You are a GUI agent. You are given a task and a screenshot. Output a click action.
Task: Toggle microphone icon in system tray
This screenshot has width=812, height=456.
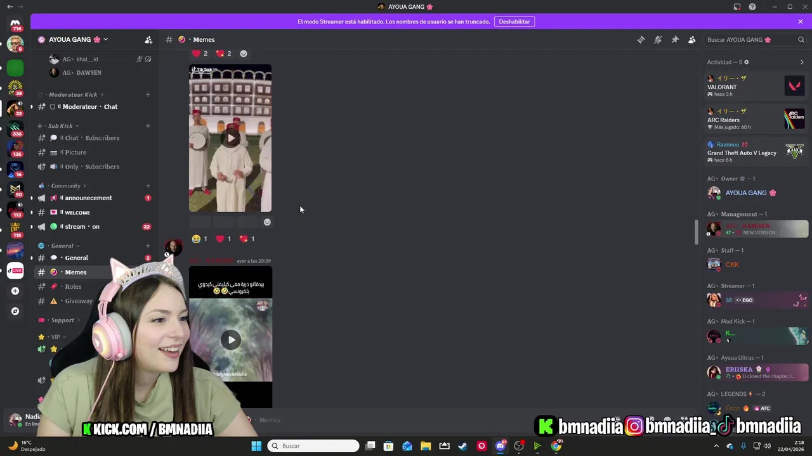point(743,446)
